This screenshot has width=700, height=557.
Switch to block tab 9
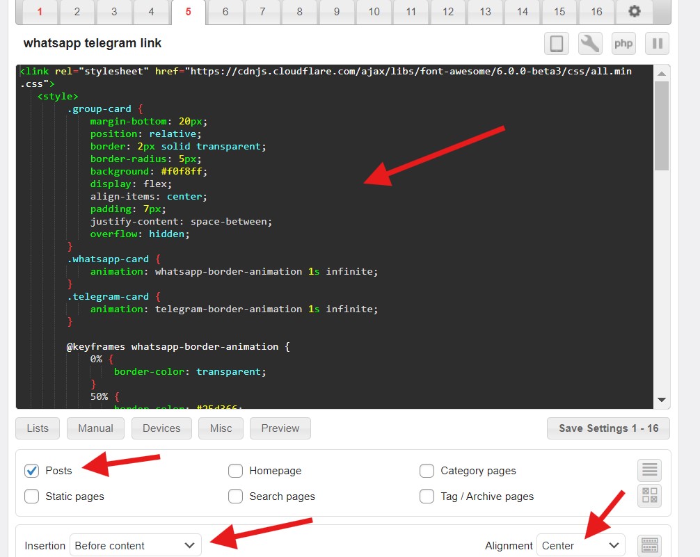click(337, 12)
